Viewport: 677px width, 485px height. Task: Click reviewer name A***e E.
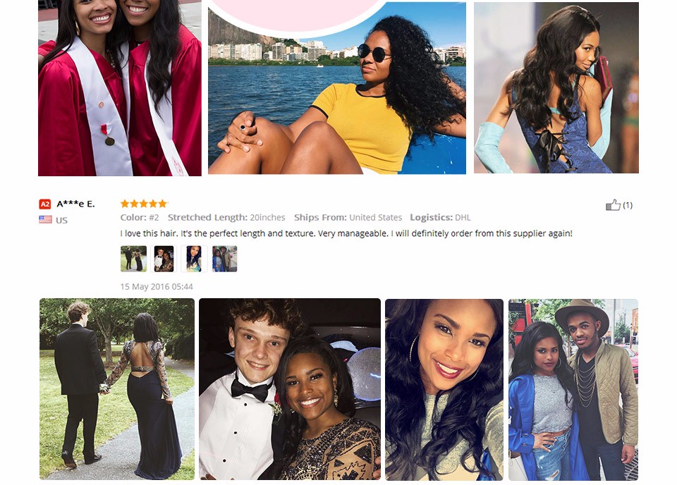point(75,204)
